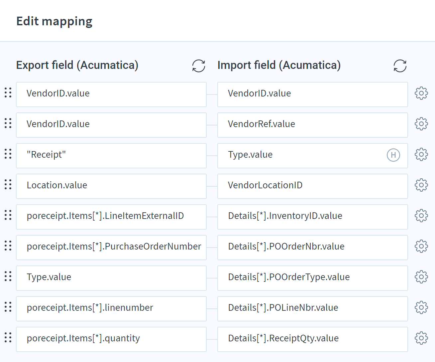This screenshot has height=362, width=435.
Task: Refresh the Import field (Acumatica) list
Action: pos(400,66)
